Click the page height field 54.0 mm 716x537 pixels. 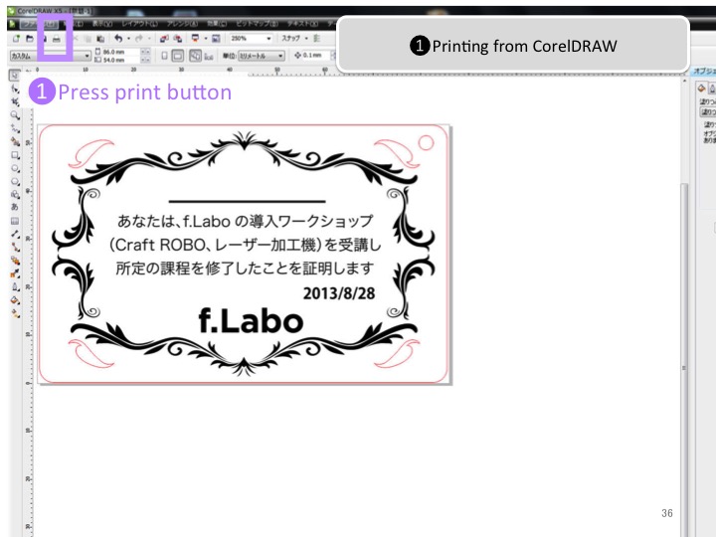tap(120, 60)
